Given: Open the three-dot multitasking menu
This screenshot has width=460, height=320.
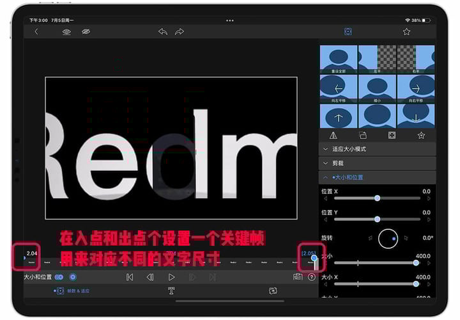Looking at the screenshot, I should click(230, 20).
